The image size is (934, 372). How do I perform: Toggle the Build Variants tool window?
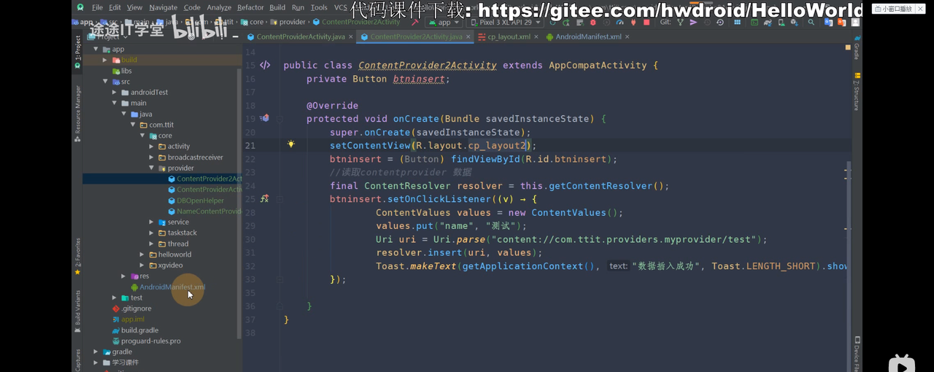[77, 311]
